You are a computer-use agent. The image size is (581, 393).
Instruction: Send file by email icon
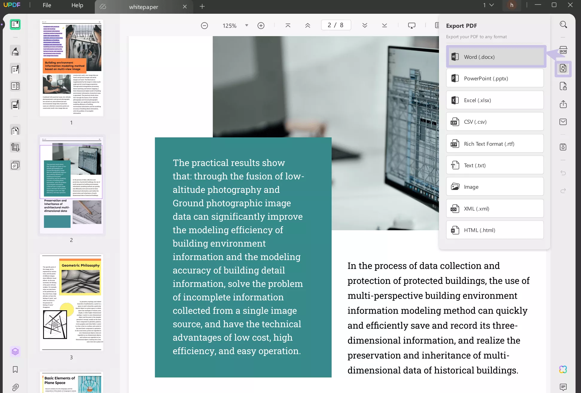563,122
